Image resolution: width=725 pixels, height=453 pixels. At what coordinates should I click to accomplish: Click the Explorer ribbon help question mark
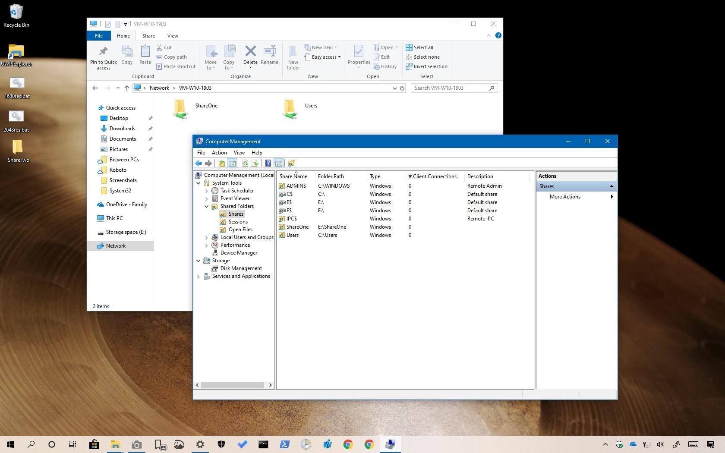pos(498,36)
